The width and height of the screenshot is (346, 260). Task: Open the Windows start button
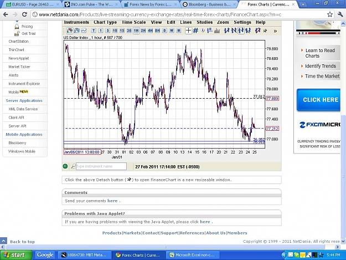(x=16, y=255)
